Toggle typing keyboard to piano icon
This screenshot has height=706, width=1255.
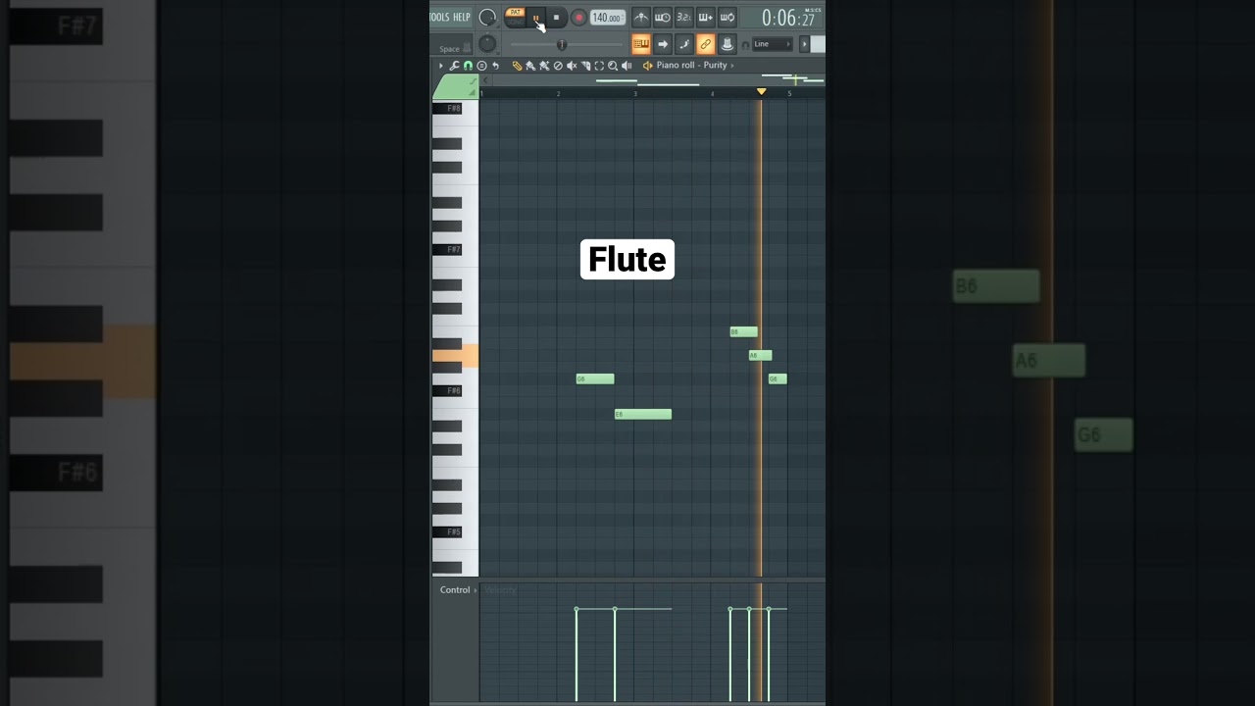(x=641, y=44)
